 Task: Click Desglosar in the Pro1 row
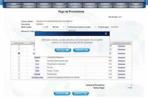click(122, 64)
